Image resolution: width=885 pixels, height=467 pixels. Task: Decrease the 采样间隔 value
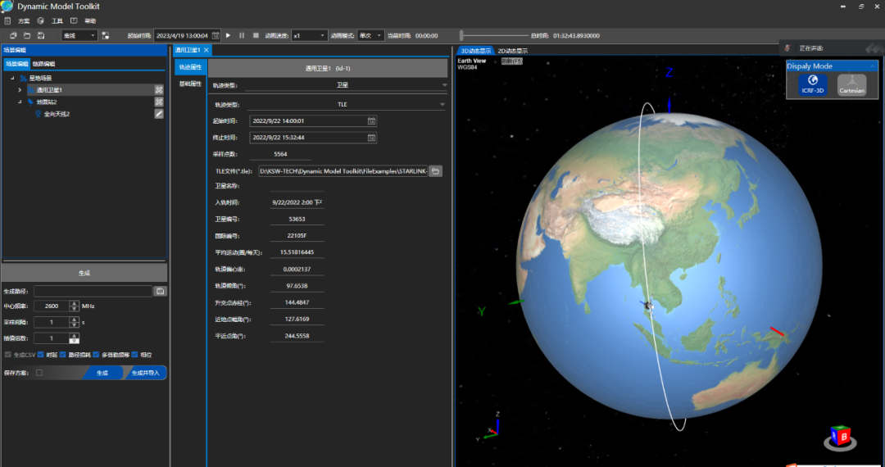tap(74, 325)
